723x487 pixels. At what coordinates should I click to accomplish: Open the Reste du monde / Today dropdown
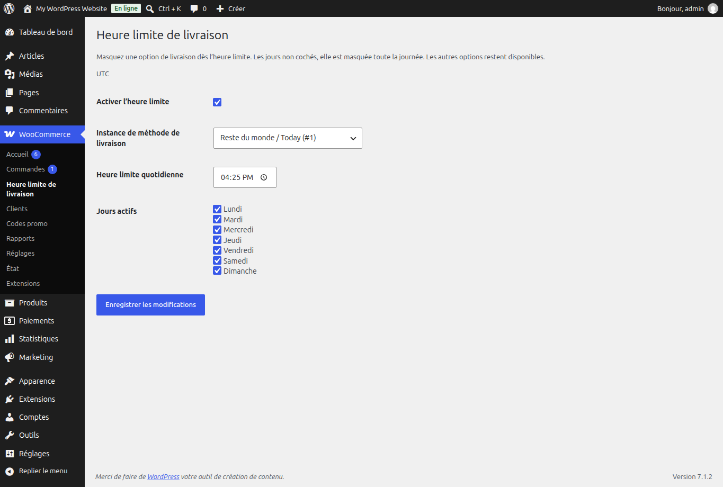(288, 138)
